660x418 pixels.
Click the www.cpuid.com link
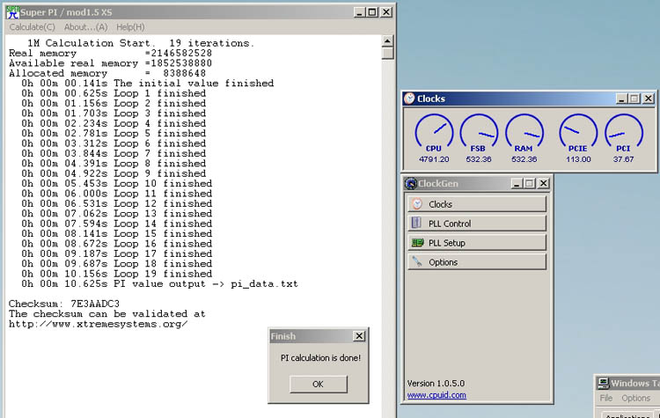point(436,395)
